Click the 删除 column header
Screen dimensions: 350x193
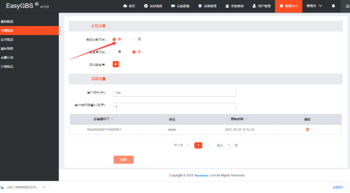[x=307, y=120]
